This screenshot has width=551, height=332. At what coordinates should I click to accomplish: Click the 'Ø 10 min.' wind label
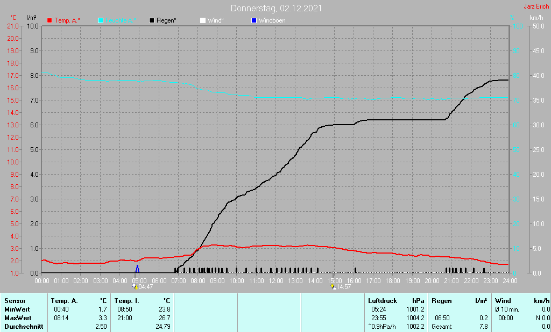click(x=507, y=309)
